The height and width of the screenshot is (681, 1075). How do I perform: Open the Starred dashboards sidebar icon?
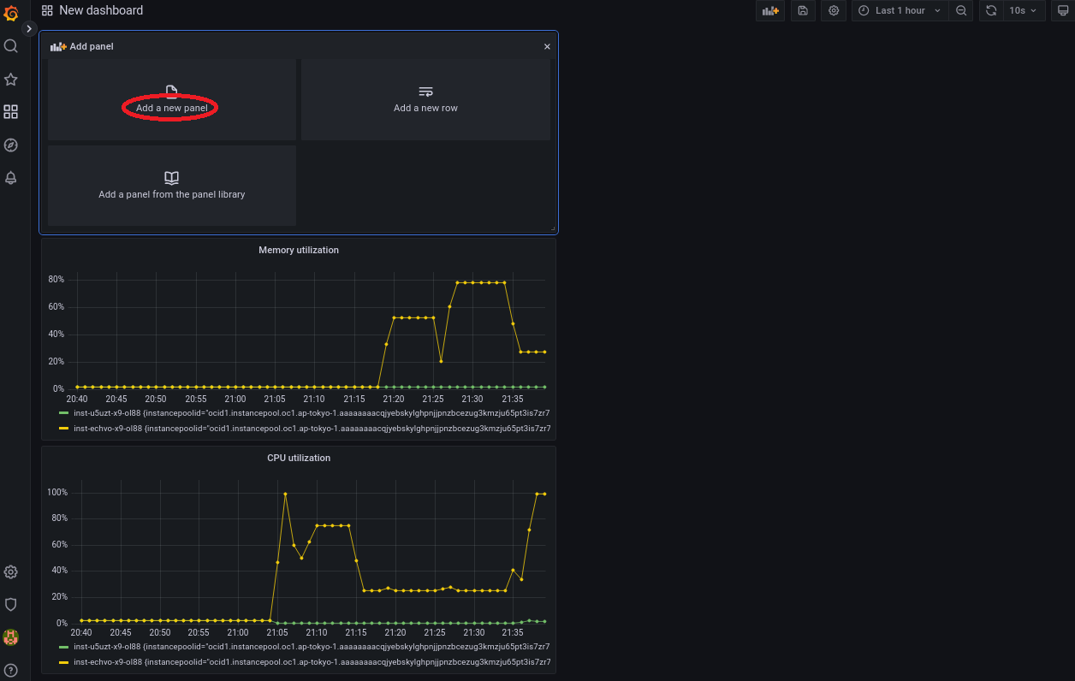(x=11, y=80)
